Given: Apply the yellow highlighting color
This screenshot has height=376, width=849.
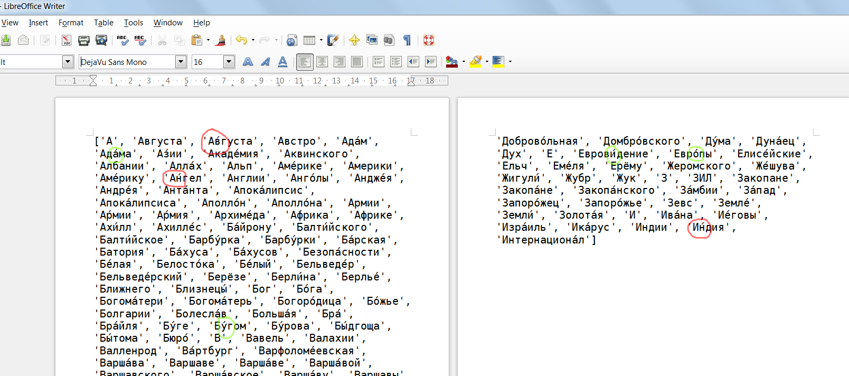Looking at the screenshot, I should [475, 62].
